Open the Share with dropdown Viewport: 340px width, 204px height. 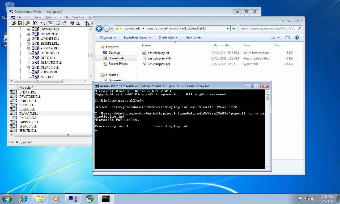168,37
